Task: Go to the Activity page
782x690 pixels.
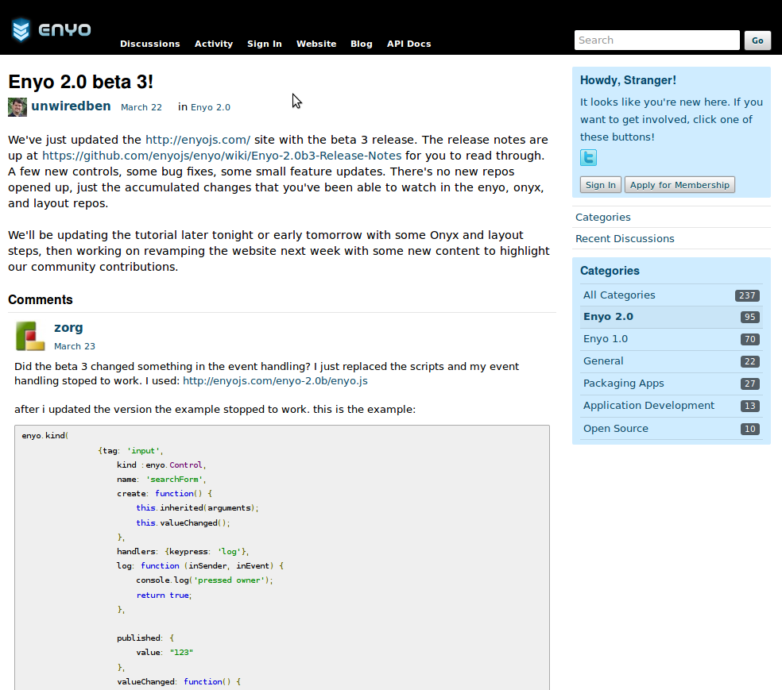Action: pos(214,44)
